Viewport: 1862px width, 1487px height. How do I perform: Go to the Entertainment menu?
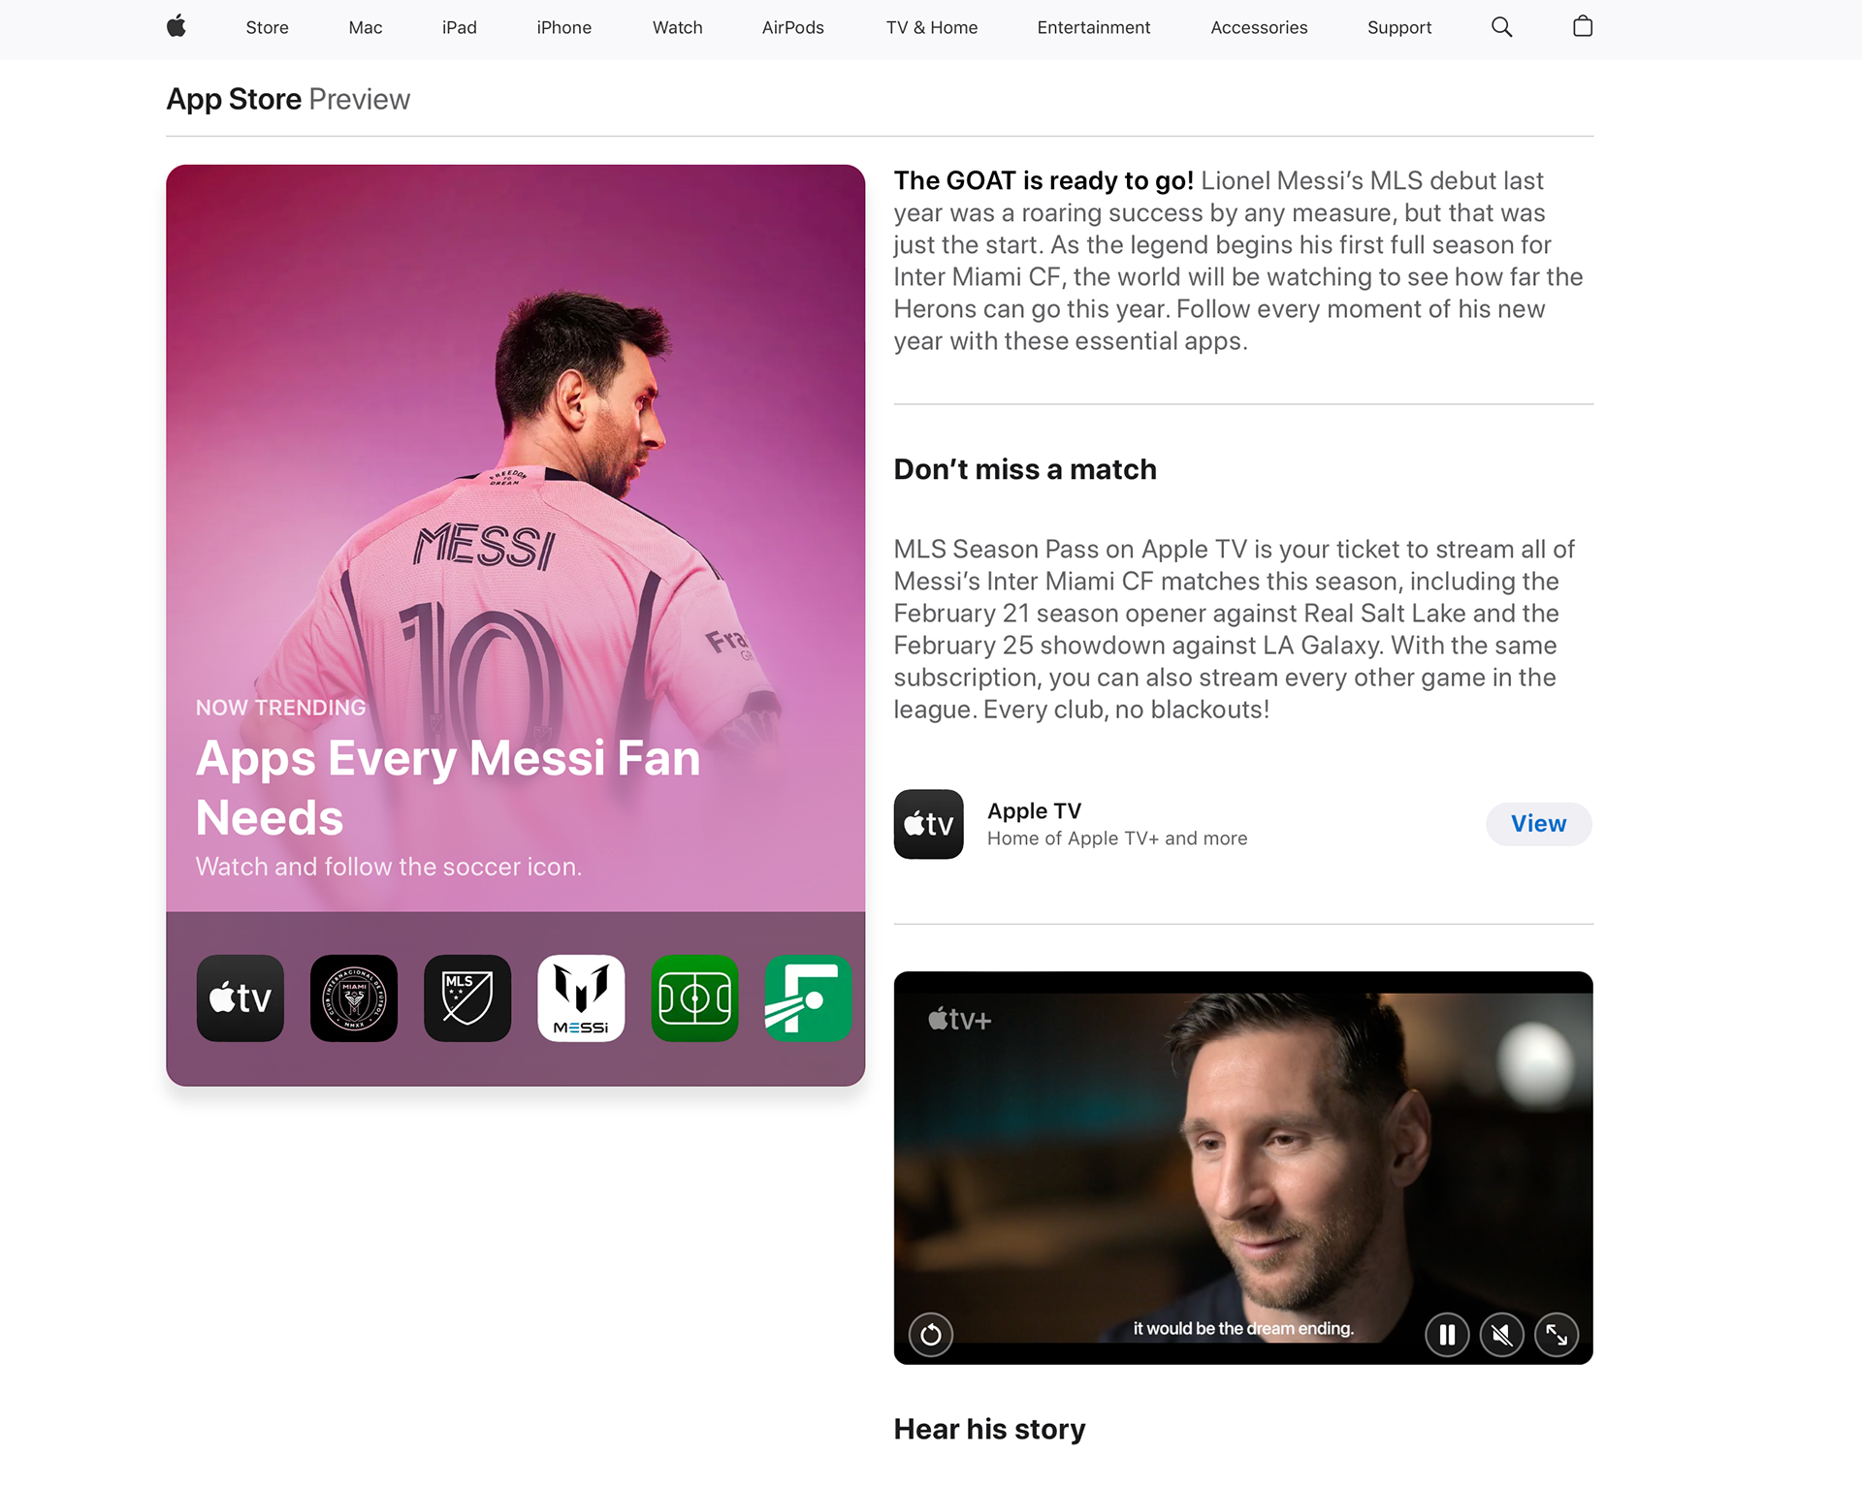[x=1093, y=27]
